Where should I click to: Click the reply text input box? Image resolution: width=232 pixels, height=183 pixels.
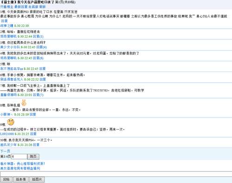(x=116, y=174)
